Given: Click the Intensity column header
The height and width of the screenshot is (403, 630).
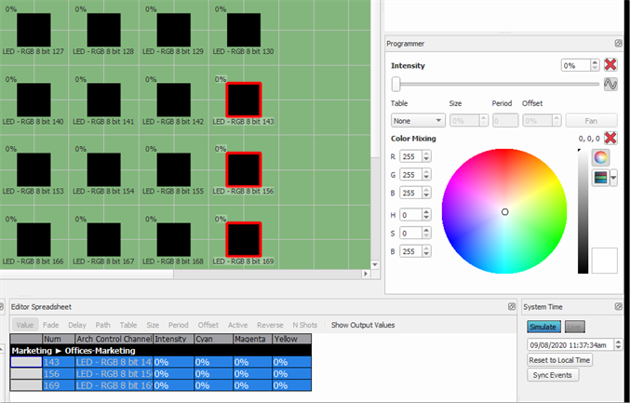Looking at the screenshot, I should click(173, 340).
